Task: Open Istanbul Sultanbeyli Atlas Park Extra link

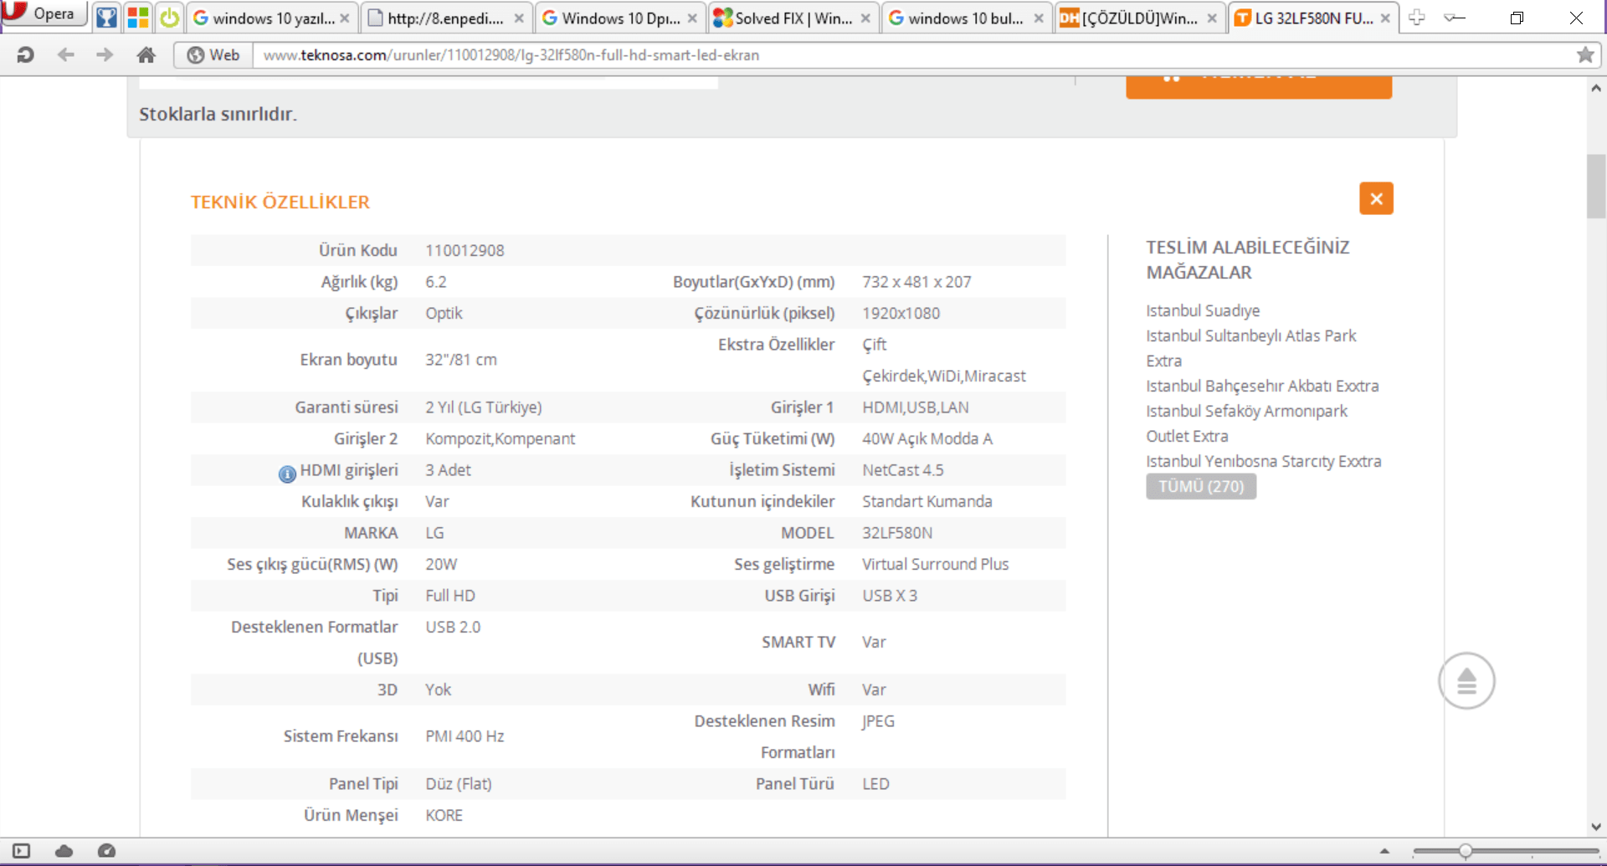Action: click(x=1250, y=348)
